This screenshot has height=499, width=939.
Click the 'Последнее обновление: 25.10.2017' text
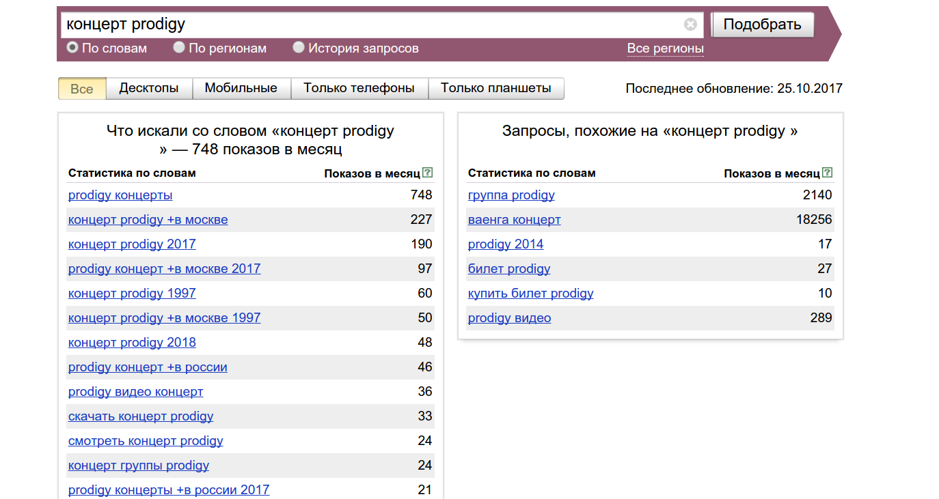point(734,89)
